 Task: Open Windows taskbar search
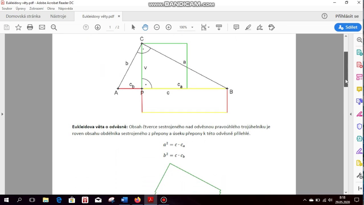(19, 200)
